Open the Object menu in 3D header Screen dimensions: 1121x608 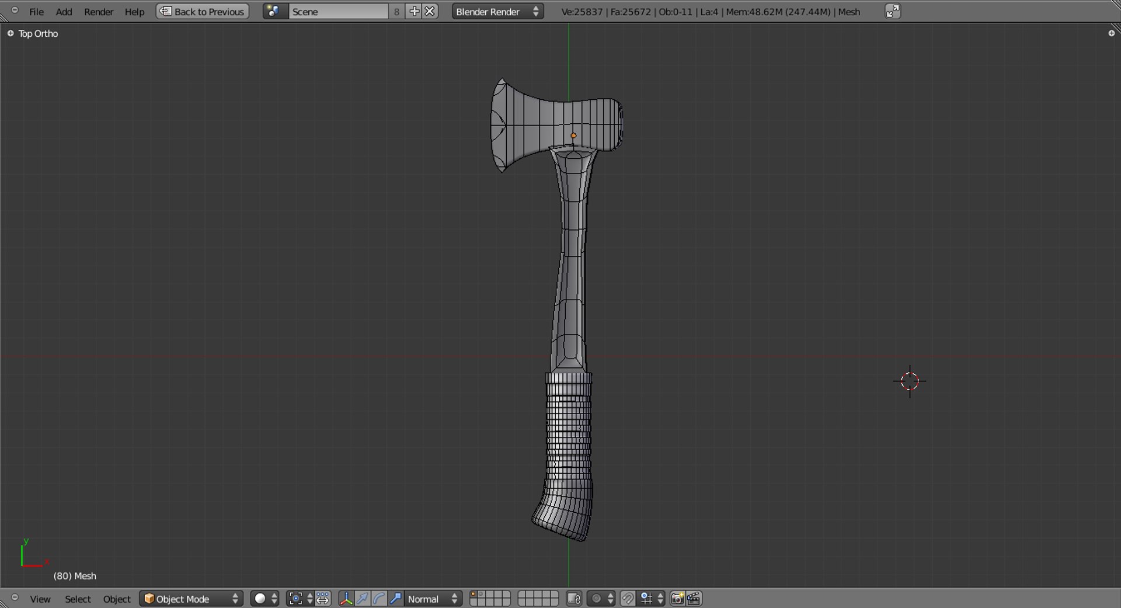[117, 599]
